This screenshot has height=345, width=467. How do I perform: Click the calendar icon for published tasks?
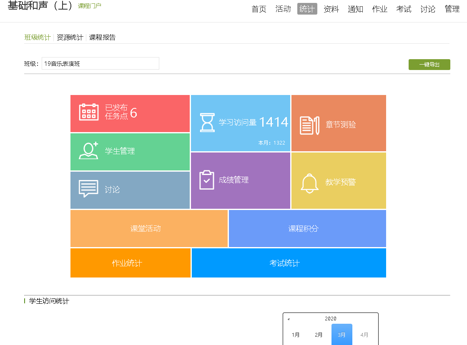88,112
